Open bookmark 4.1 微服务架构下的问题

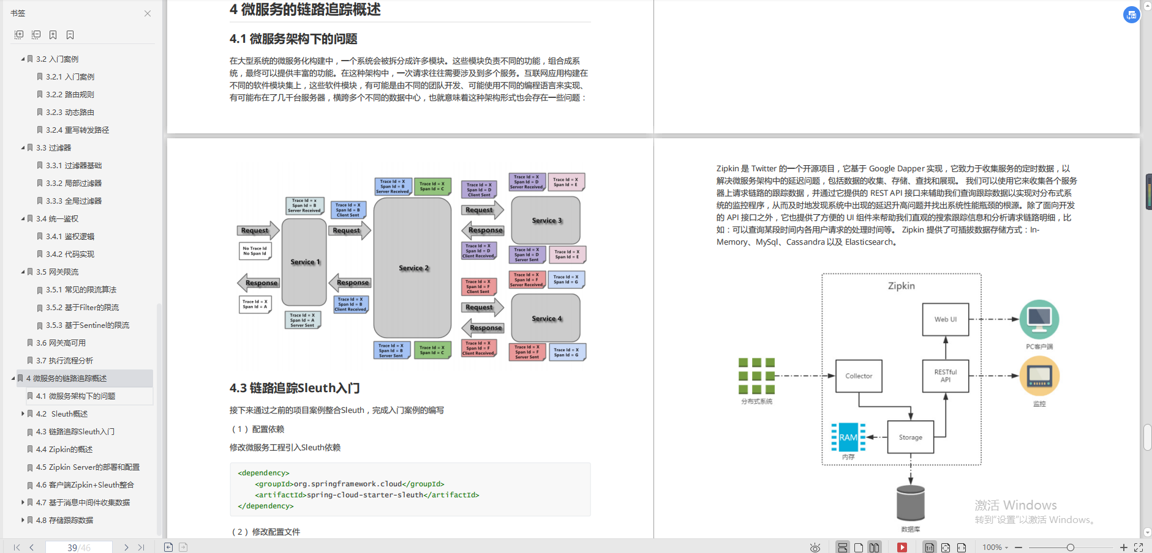pyautogui.click(x=75, y=396)
